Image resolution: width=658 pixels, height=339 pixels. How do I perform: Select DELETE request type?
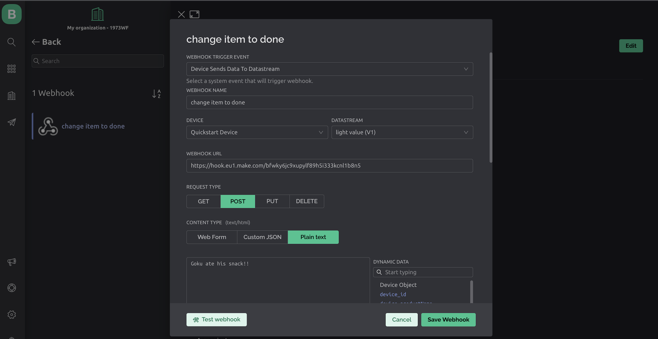coord(307,201)
